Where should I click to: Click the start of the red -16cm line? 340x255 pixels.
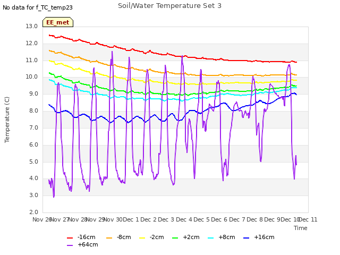click(x=49, y=35)
